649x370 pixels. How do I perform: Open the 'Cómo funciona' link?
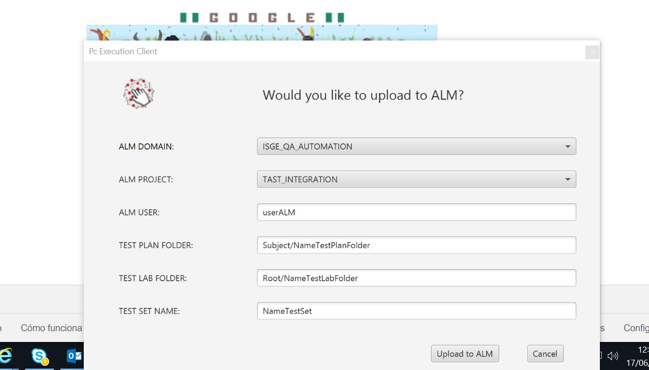click(x=51, y=328)
